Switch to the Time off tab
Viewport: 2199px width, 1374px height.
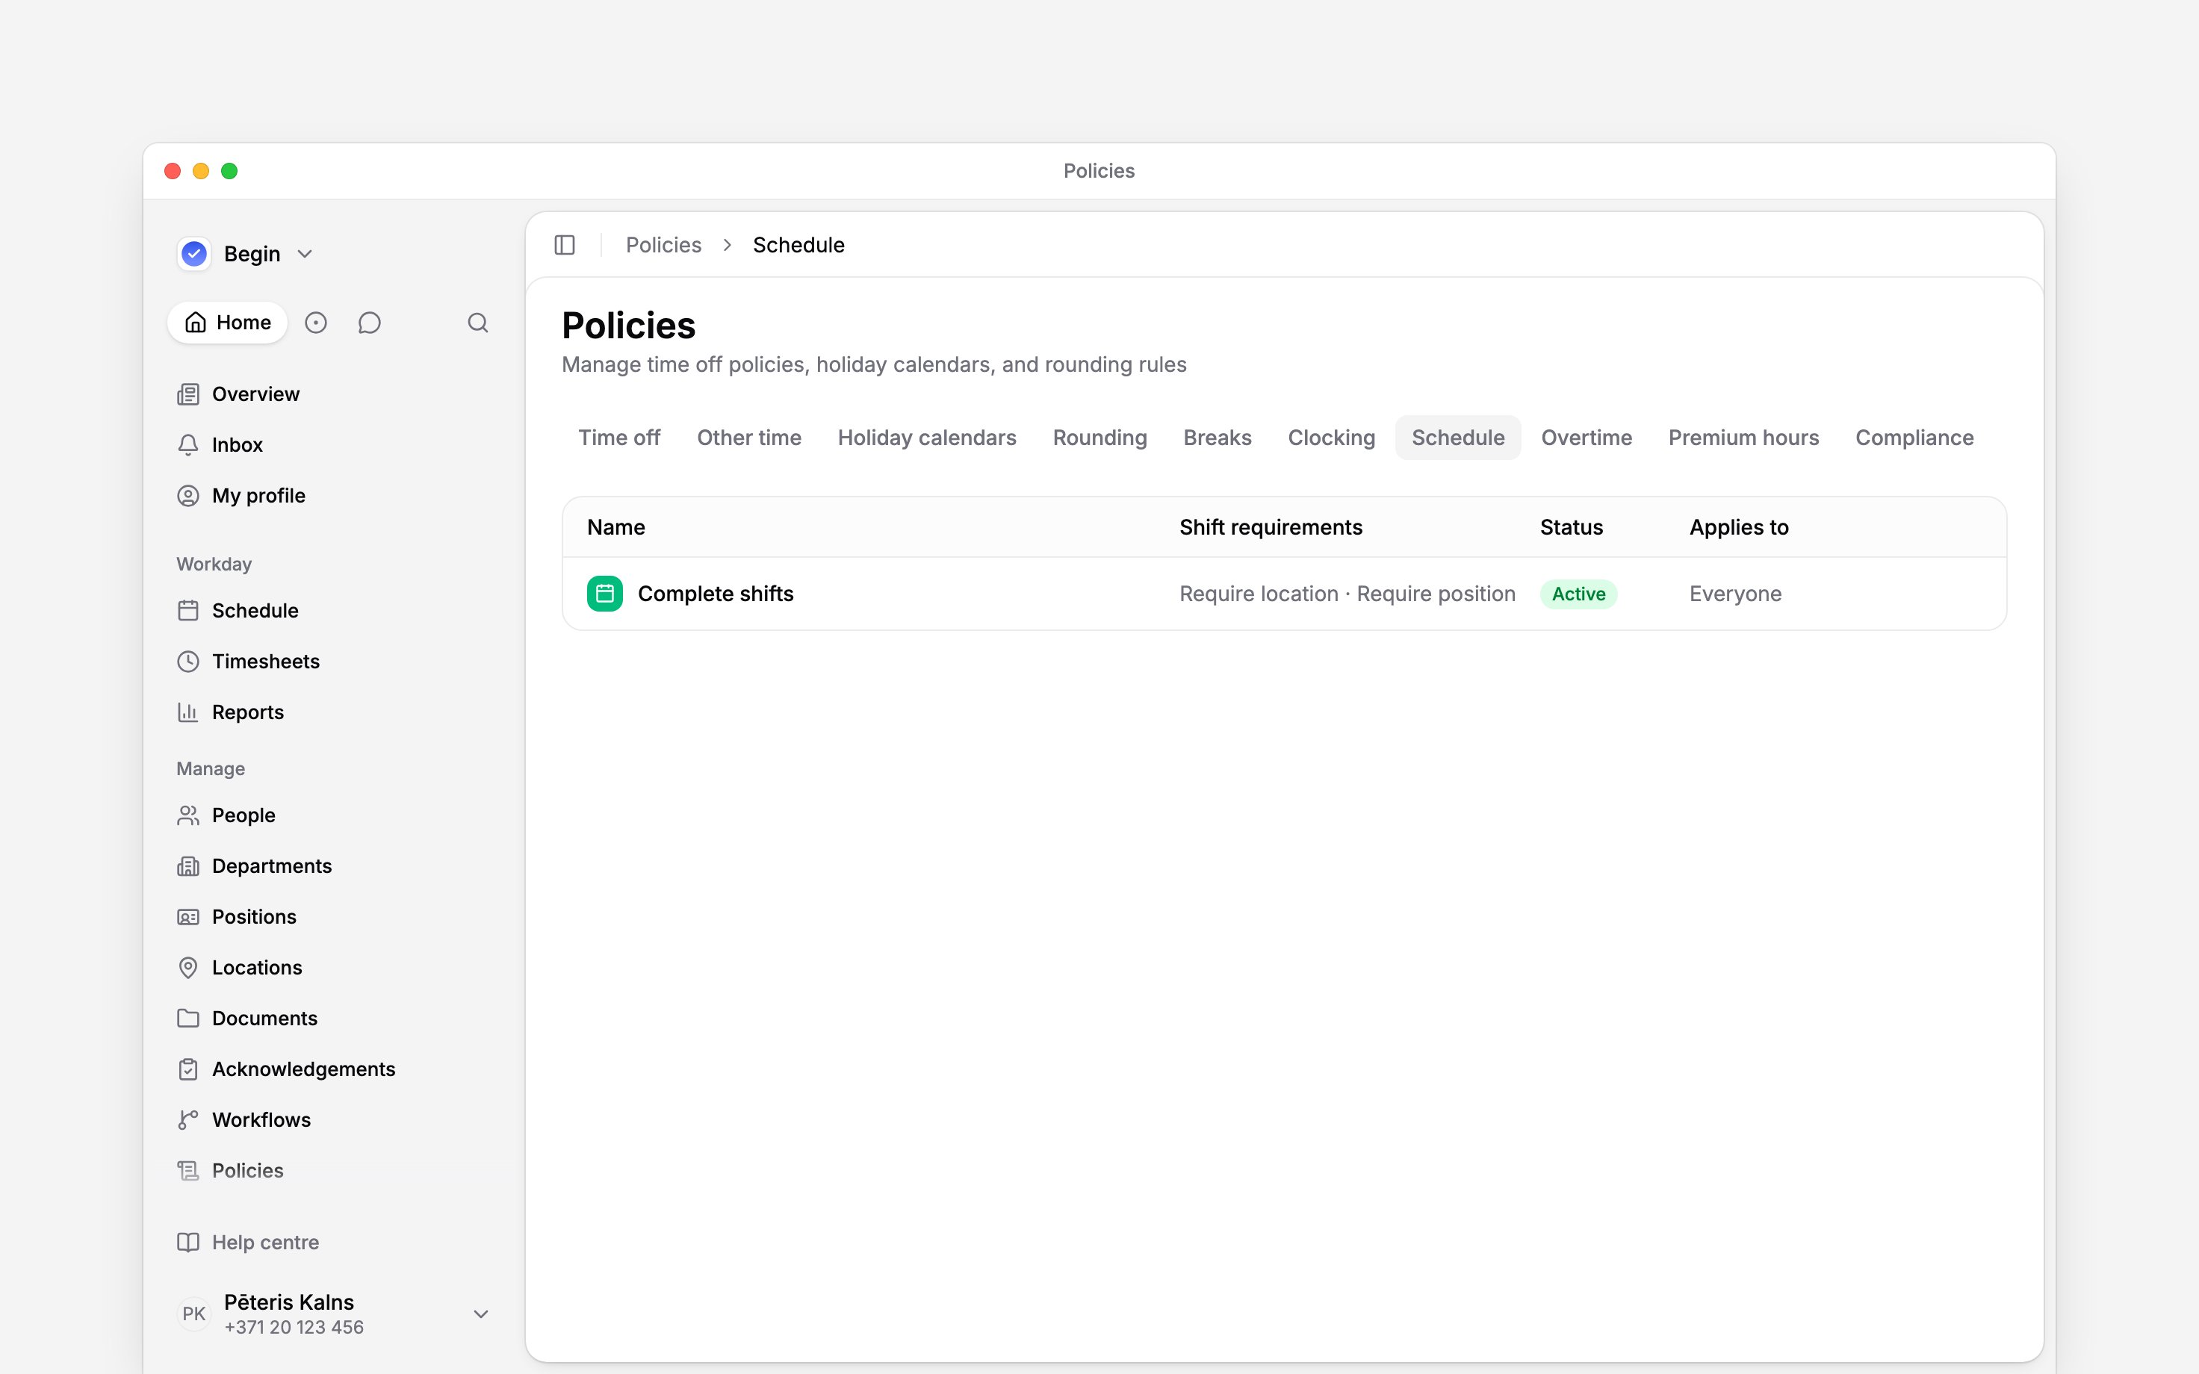620,438
